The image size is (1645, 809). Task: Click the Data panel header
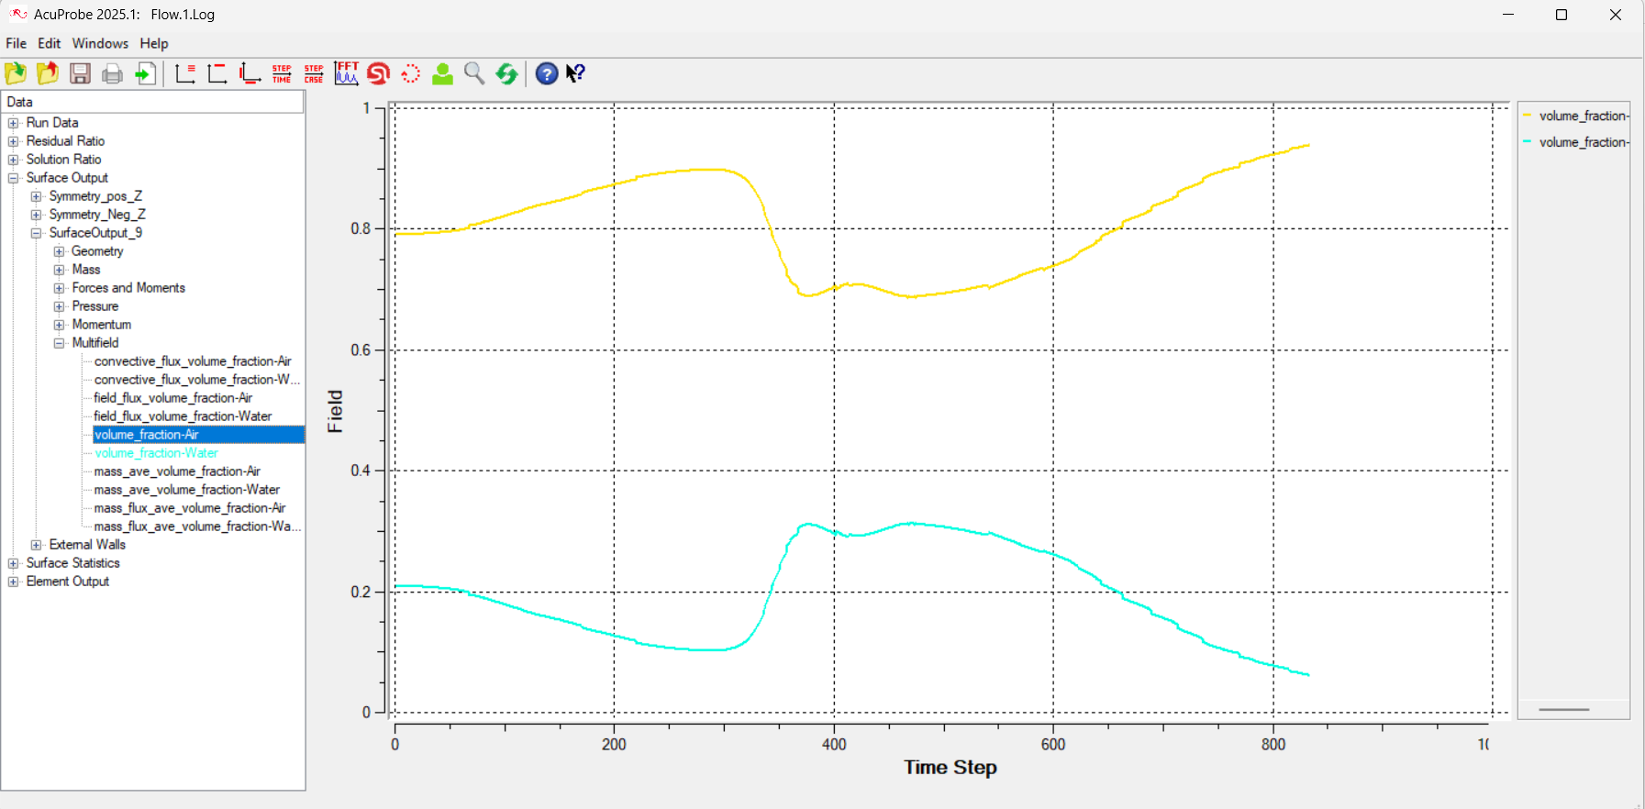click(x=152, y=102)
